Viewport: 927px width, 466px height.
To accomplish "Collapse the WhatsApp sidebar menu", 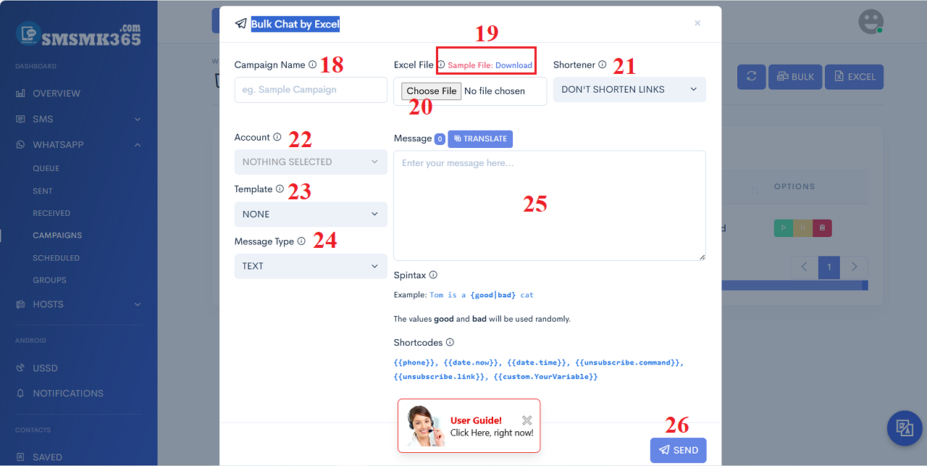I will click(78, 145).
